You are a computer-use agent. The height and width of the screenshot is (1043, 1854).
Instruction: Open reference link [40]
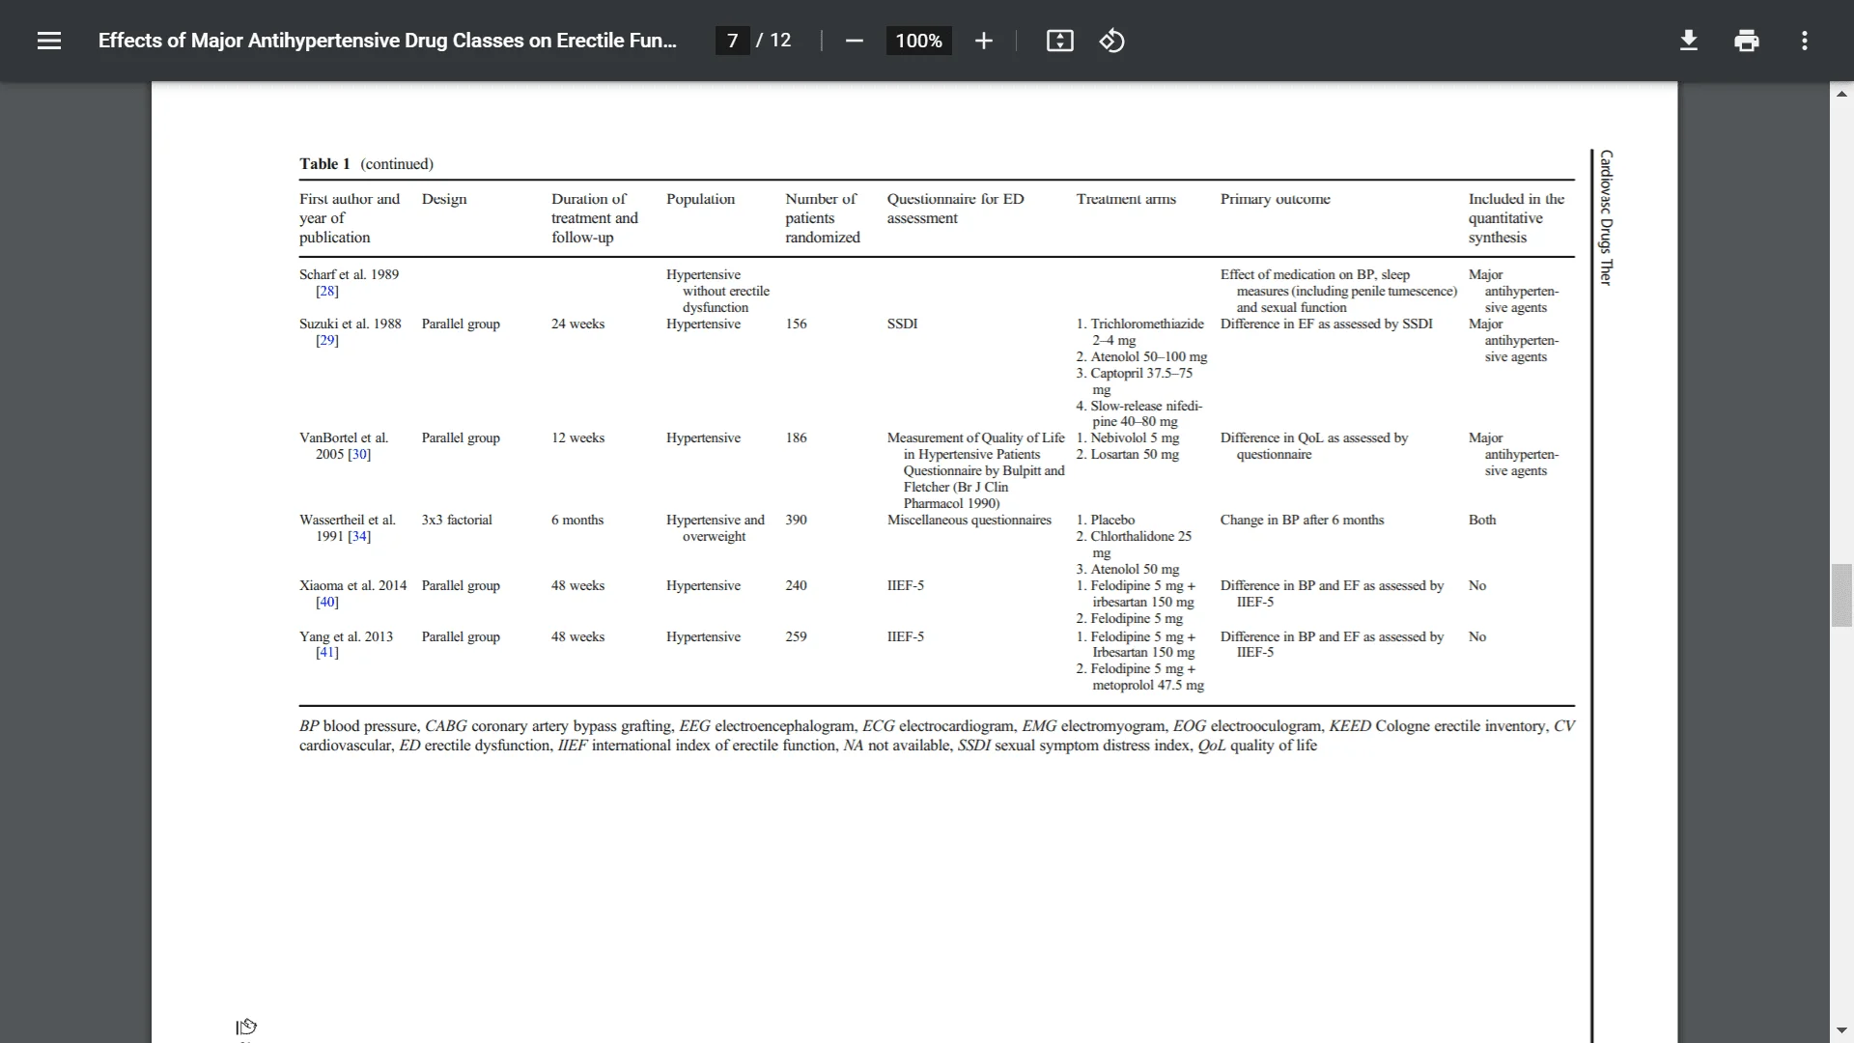click(x=326, y=602)
